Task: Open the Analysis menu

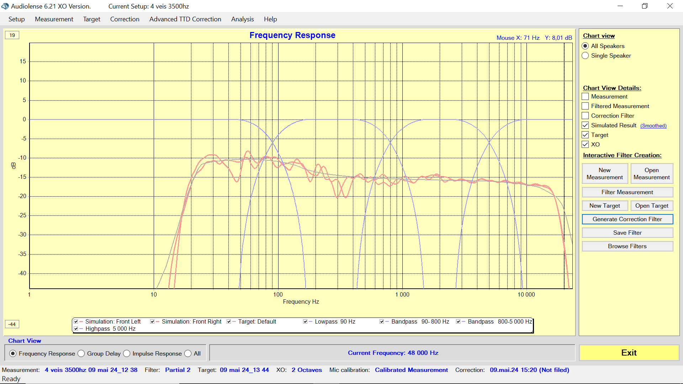Action: [x=242, y=19]
